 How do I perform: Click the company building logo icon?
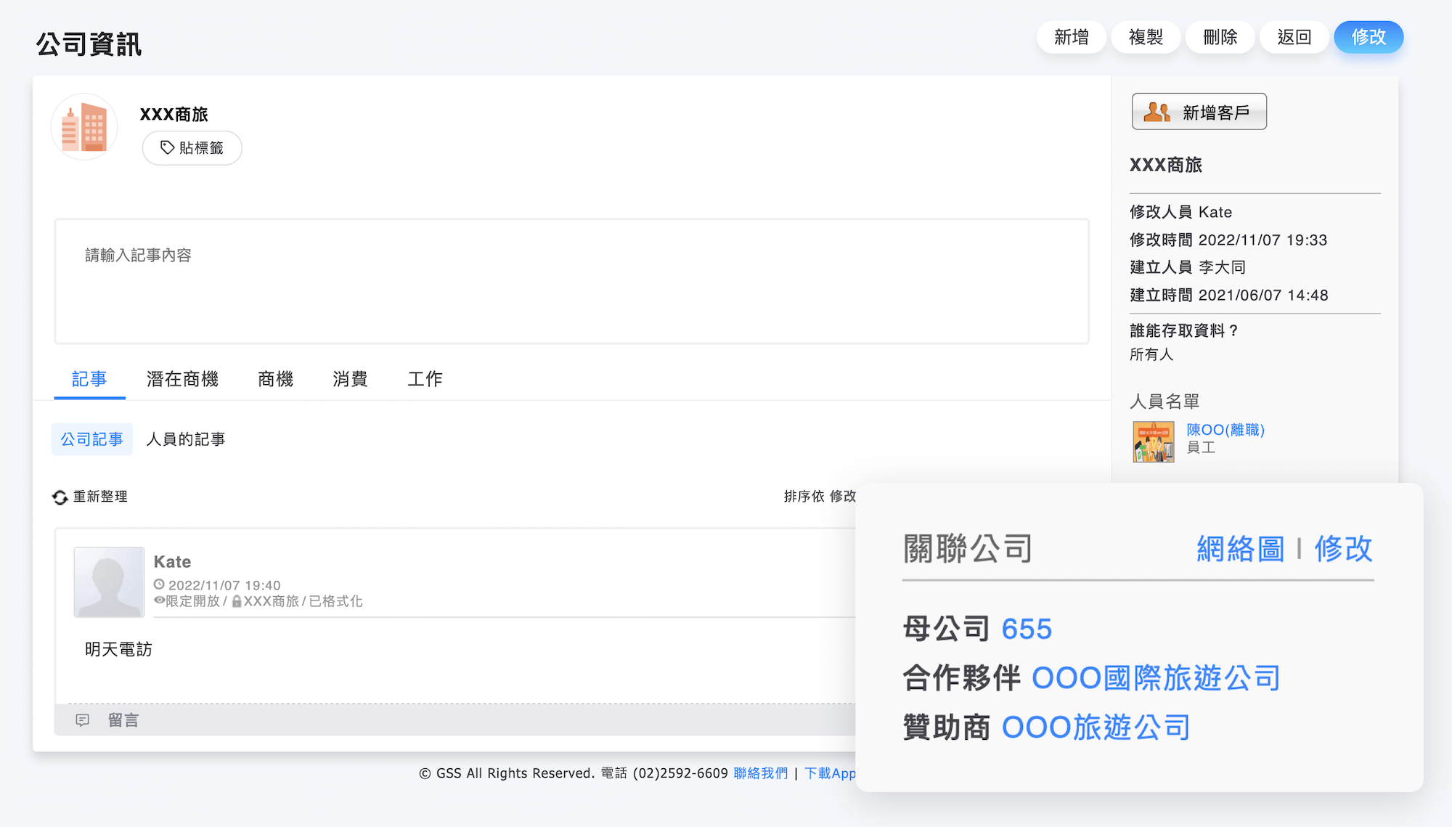click(84, 127)
